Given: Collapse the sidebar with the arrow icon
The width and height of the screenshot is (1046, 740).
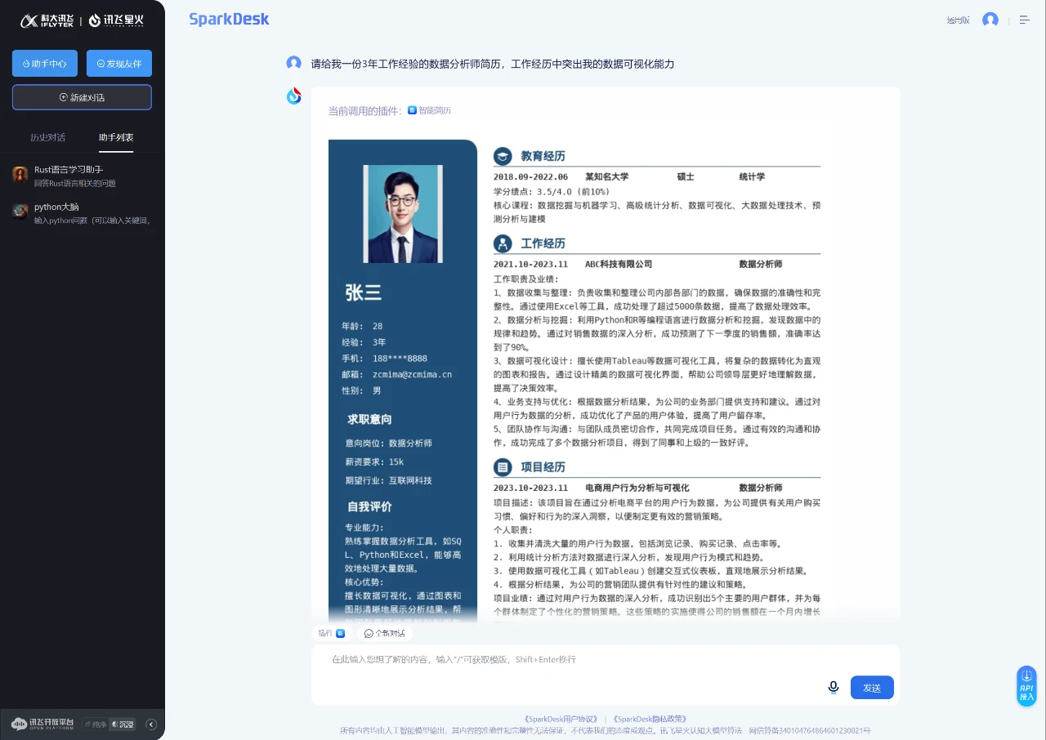Looking at the screenshot, I should click(x=151, y=724).
